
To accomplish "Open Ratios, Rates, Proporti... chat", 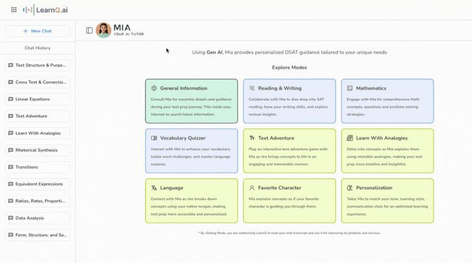I will point(37,201).
